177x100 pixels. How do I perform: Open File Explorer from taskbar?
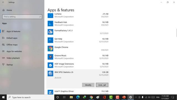(71, 97)
